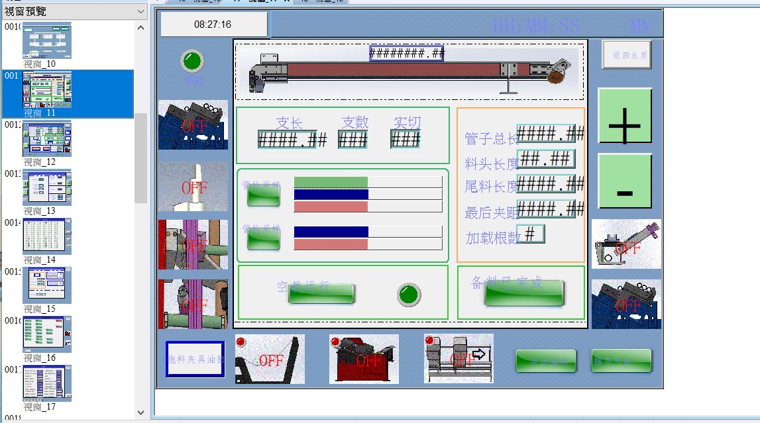Open the 視窗預覽 panel dropdown arrow
The width and height of the screenshot is (760, 423).
[140, 11]
